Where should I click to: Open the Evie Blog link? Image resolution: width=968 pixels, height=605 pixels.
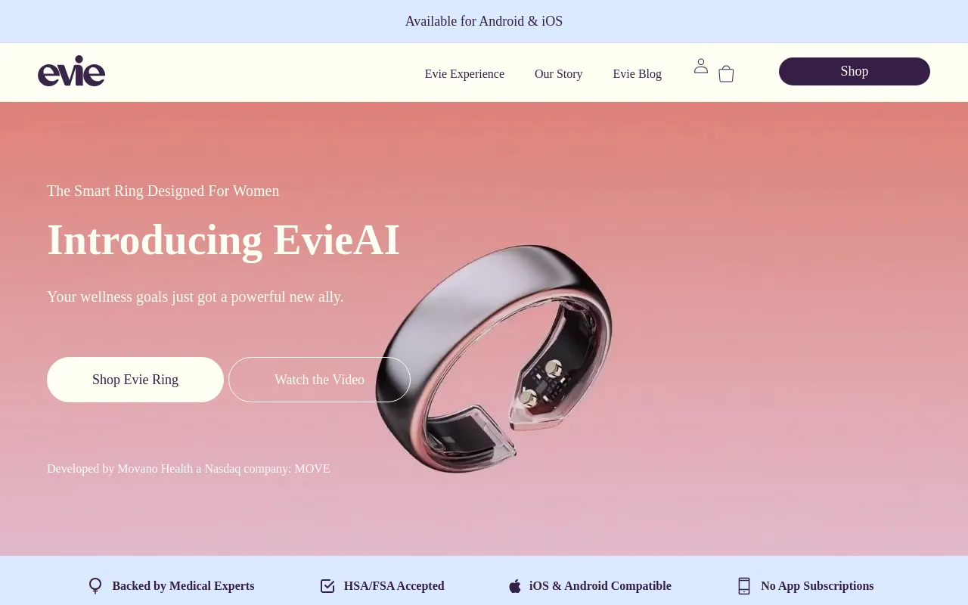(638, 74)
